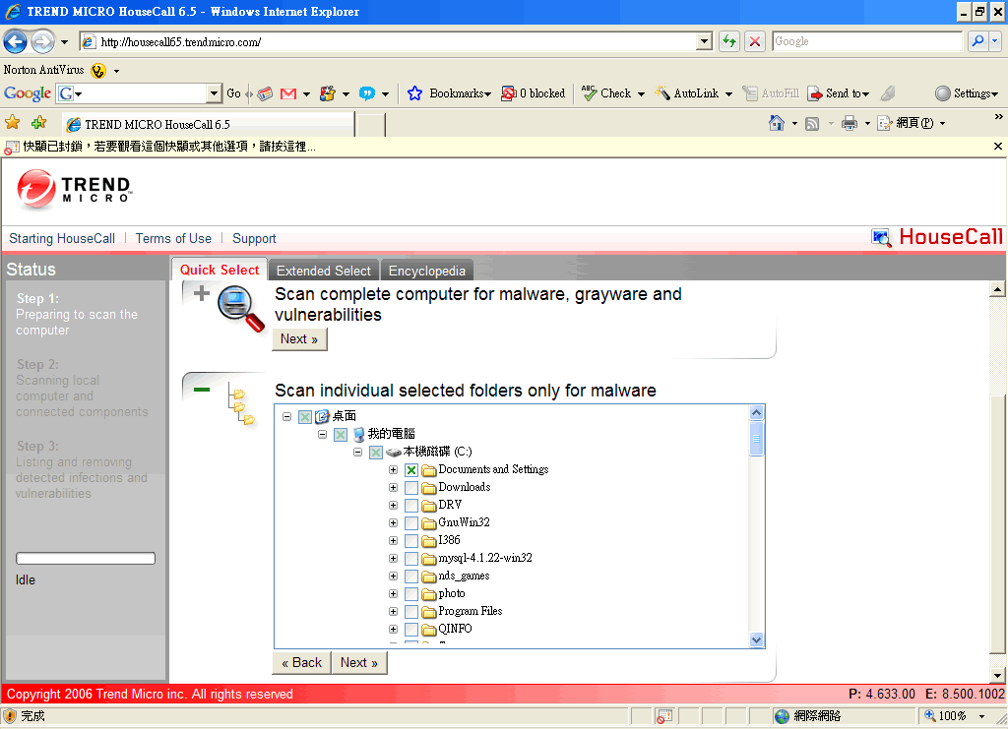
Task: Open the Encyclopedia tab
Action: (427, 272)
